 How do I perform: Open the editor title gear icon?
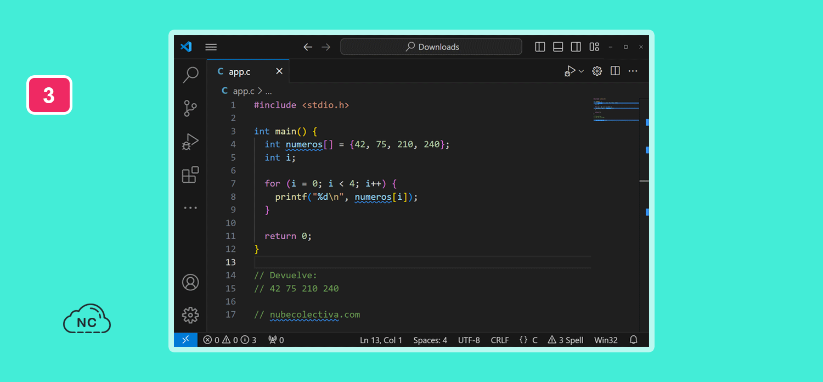[x=597, y=71]
